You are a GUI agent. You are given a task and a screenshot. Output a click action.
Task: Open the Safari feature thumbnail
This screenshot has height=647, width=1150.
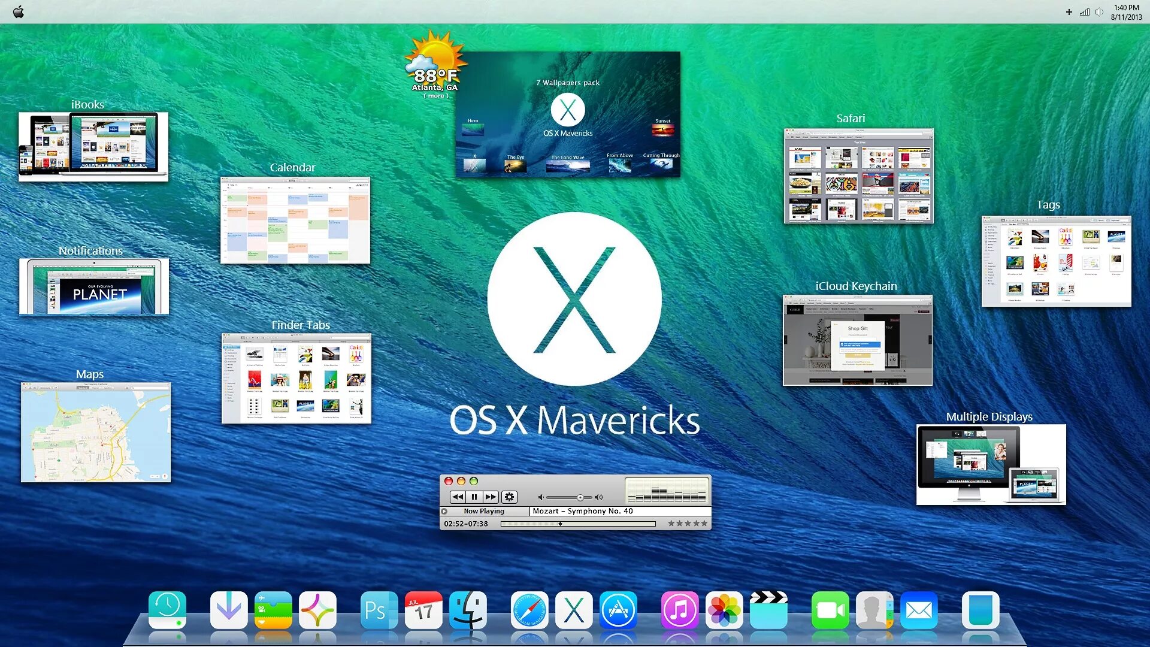pos(858,176)
